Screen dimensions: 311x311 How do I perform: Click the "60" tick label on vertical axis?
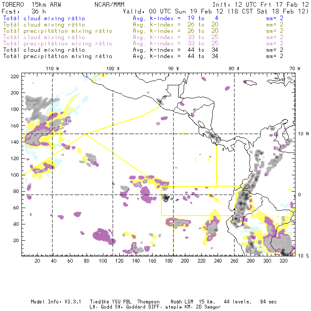pos(16,208)
